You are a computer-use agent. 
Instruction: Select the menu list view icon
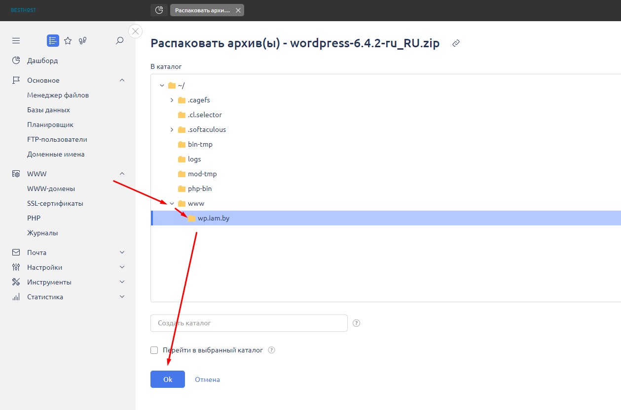click(x=53, y=41)
